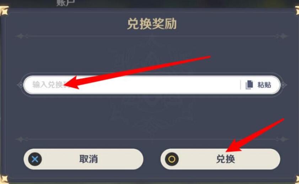299x184 pixels.
Task: Click the star ornament on upper-left divider
Action: 20,36
